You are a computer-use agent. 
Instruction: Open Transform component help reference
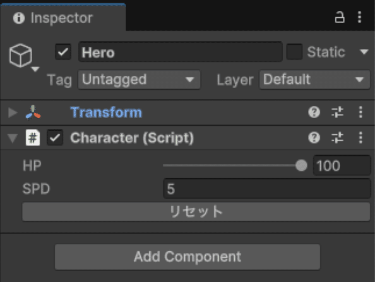click(314, 112)
